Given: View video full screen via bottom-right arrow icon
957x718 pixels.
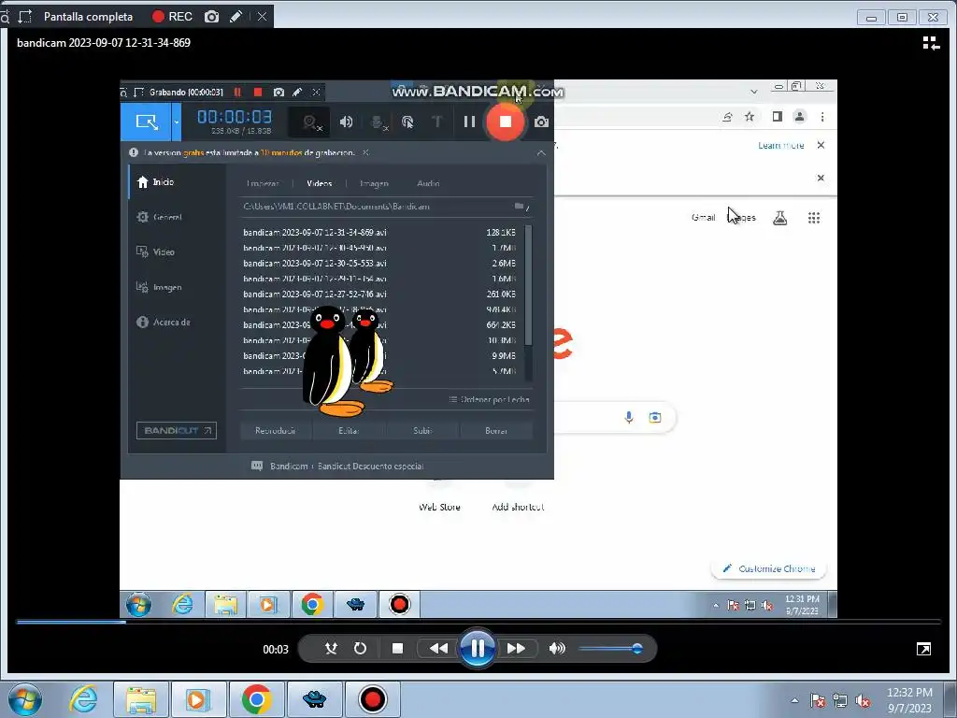Looking at the screenshot, I should tap(923, 649).
